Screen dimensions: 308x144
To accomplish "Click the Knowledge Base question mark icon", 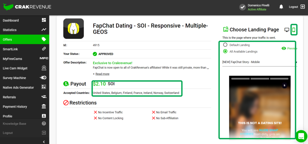I will [44, 123].
